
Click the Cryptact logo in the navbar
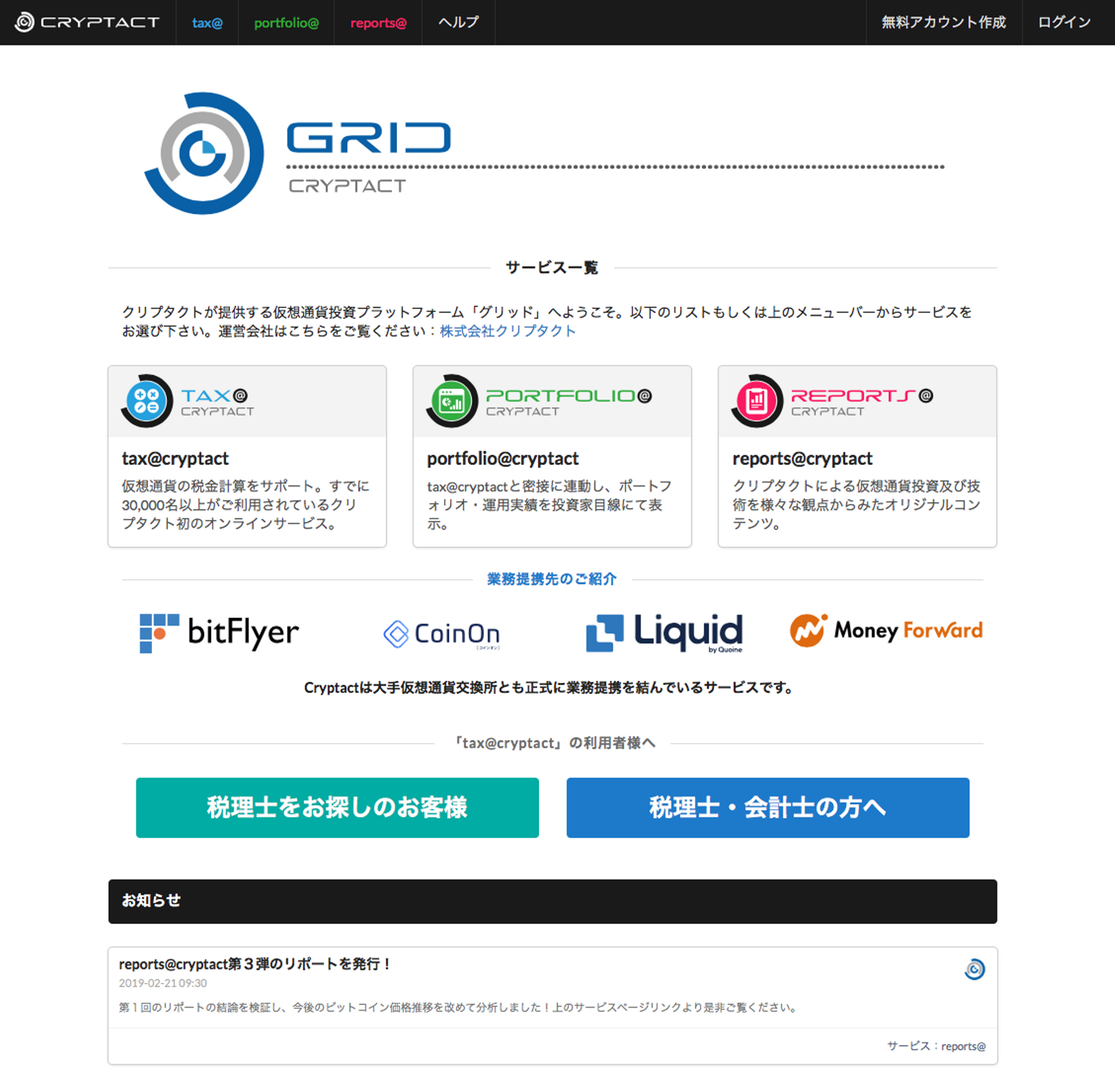(87, 22)
